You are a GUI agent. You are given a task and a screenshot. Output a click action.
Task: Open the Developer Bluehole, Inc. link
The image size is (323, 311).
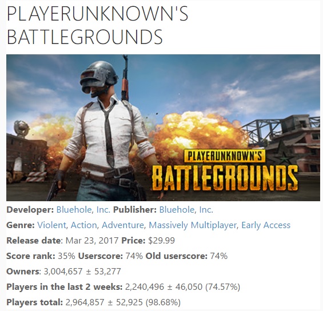point(83,210)
